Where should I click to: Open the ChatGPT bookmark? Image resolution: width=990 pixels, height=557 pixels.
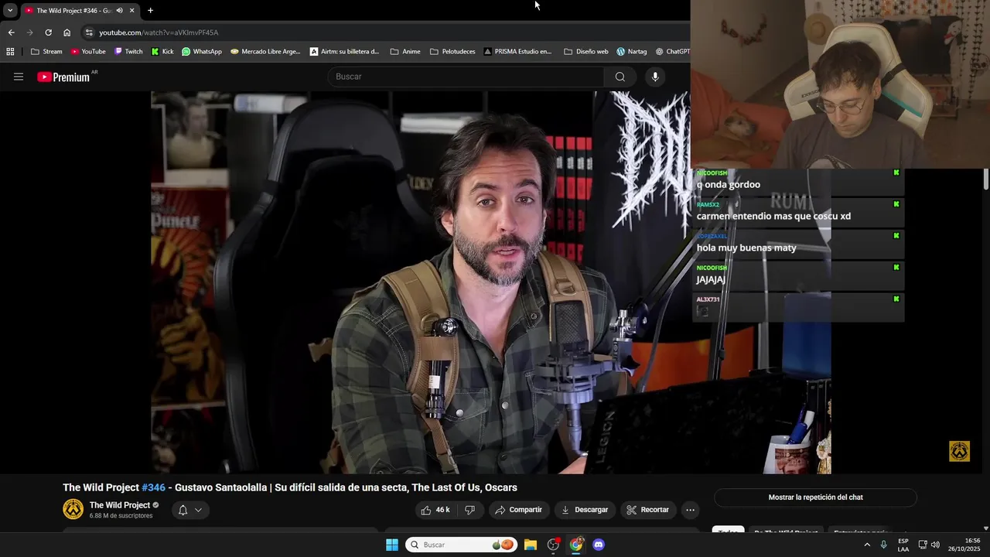coord(672,52)
